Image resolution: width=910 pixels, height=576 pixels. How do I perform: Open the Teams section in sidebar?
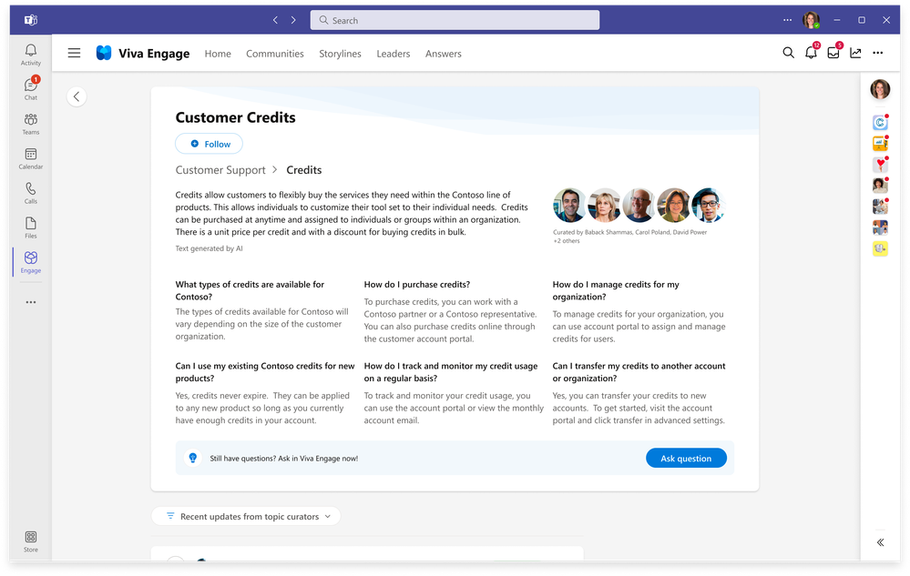(31, 124)
